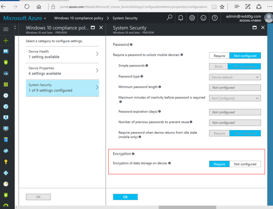Click the number of previous passwords field
This screenshot has height=209, width=273.
coord(235,123)
